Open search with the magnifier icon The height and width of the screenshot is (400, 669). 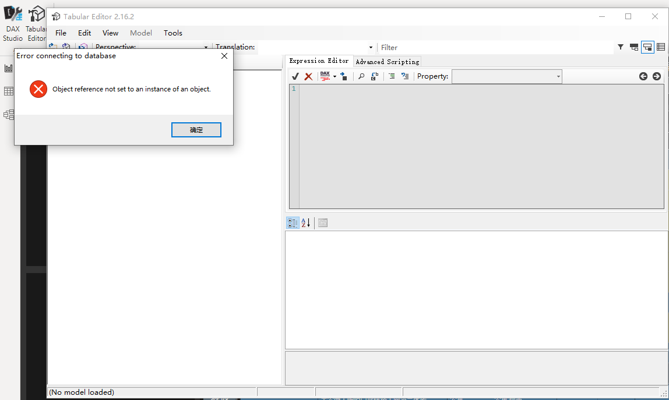point(361,76)
